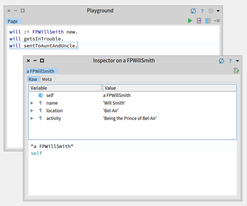Select the 'Will Smith' value cell
The width and height of the screenshot is (247, 206).
tap(114, 103)
